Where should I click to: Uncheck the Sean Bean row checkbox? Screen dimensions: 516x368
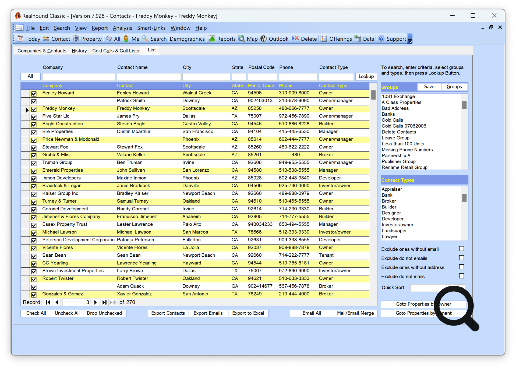[x=34, y=256]
